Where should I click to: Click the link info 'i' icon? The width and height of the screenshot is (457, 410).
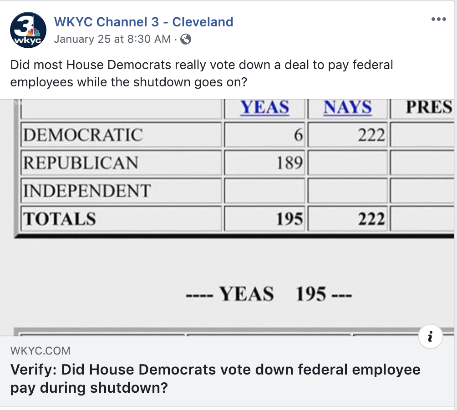(x=431, y=336)
